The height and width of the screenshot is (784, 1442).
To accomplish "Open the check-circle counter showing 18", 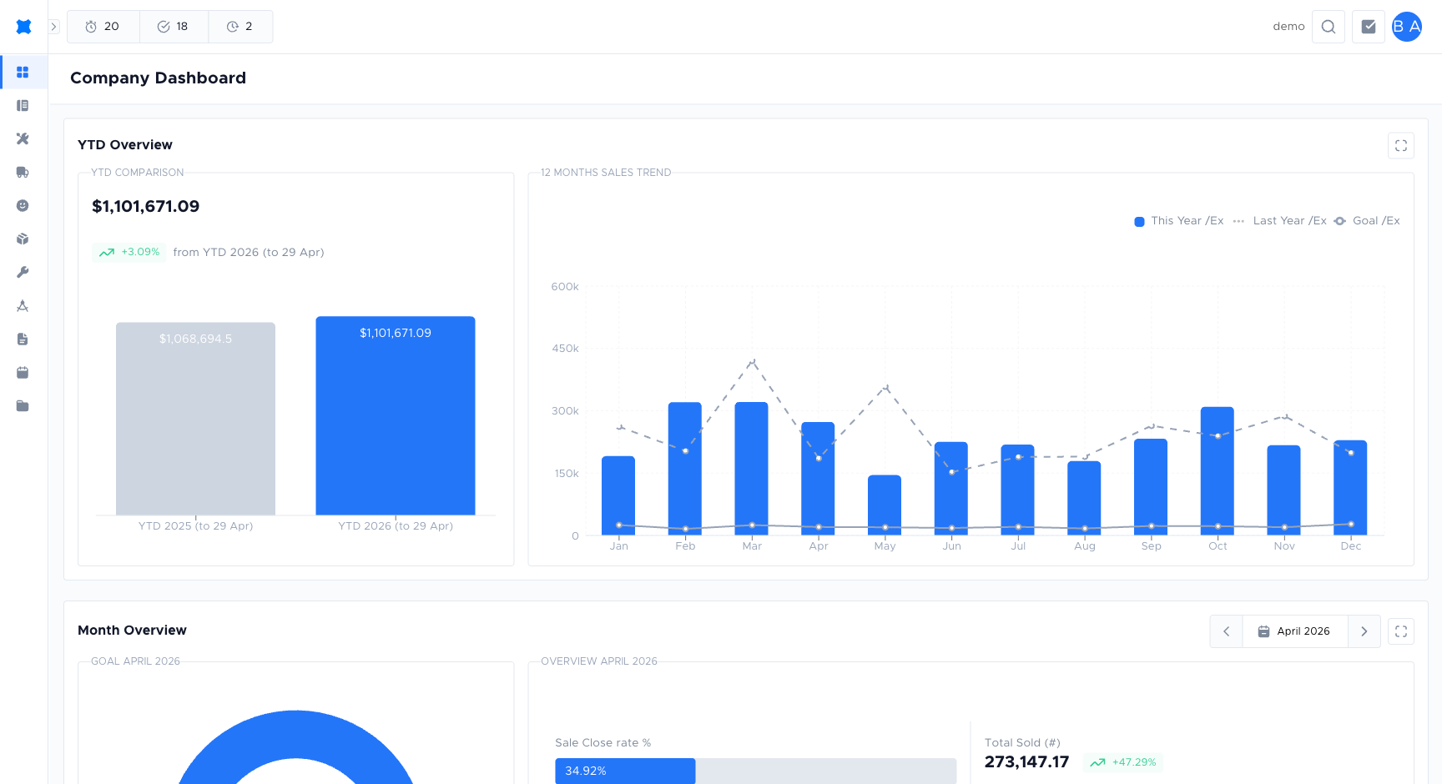I will click(174, 27).
